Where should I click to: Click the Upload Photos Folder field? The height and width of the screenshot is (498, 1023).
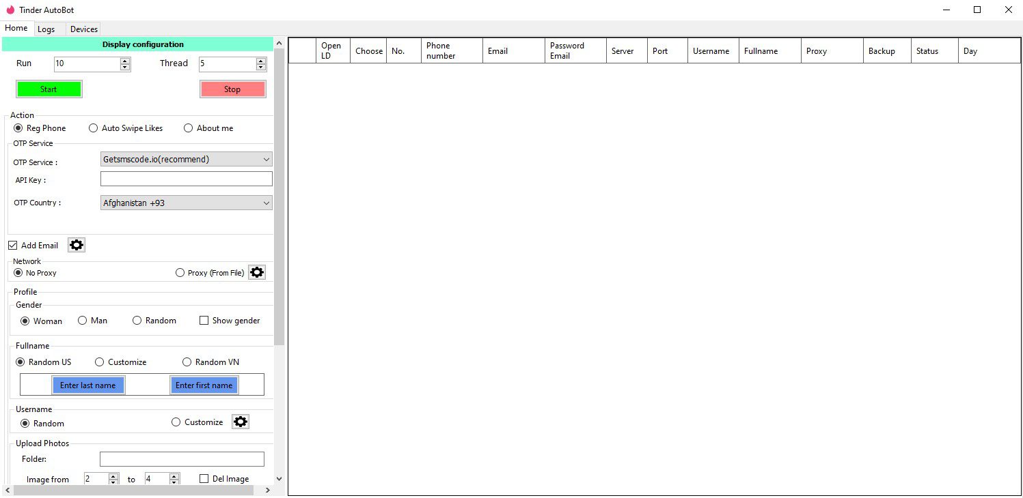pos(182,459)
